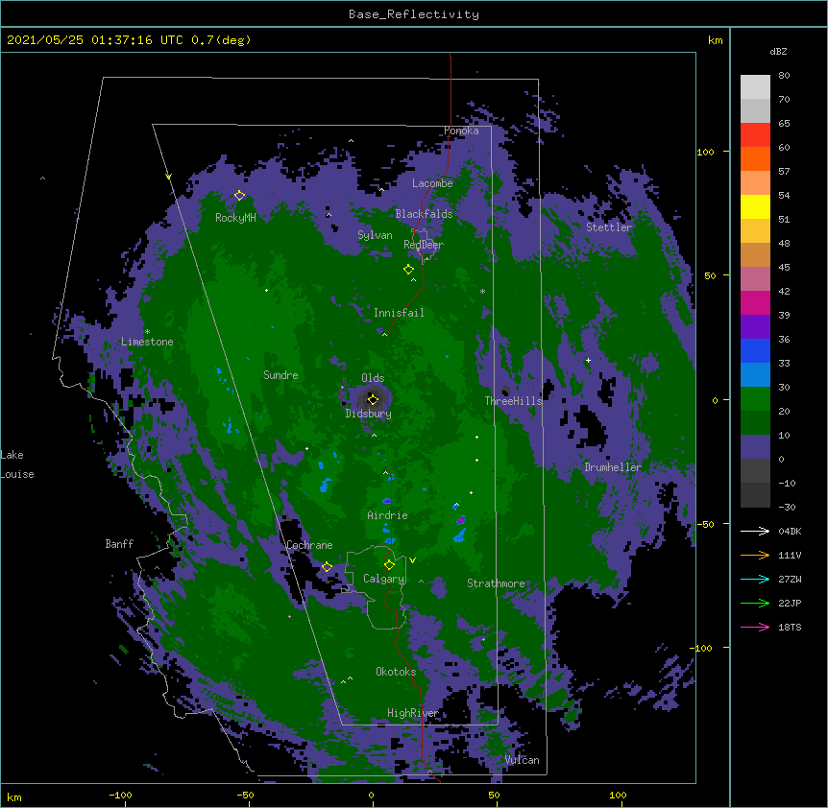
Task: Select the Innisfail town label
Action: point(399,313)
